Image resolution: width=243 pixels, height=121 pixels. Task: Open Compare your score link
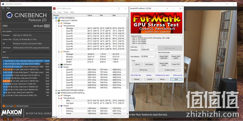(162, 75)
